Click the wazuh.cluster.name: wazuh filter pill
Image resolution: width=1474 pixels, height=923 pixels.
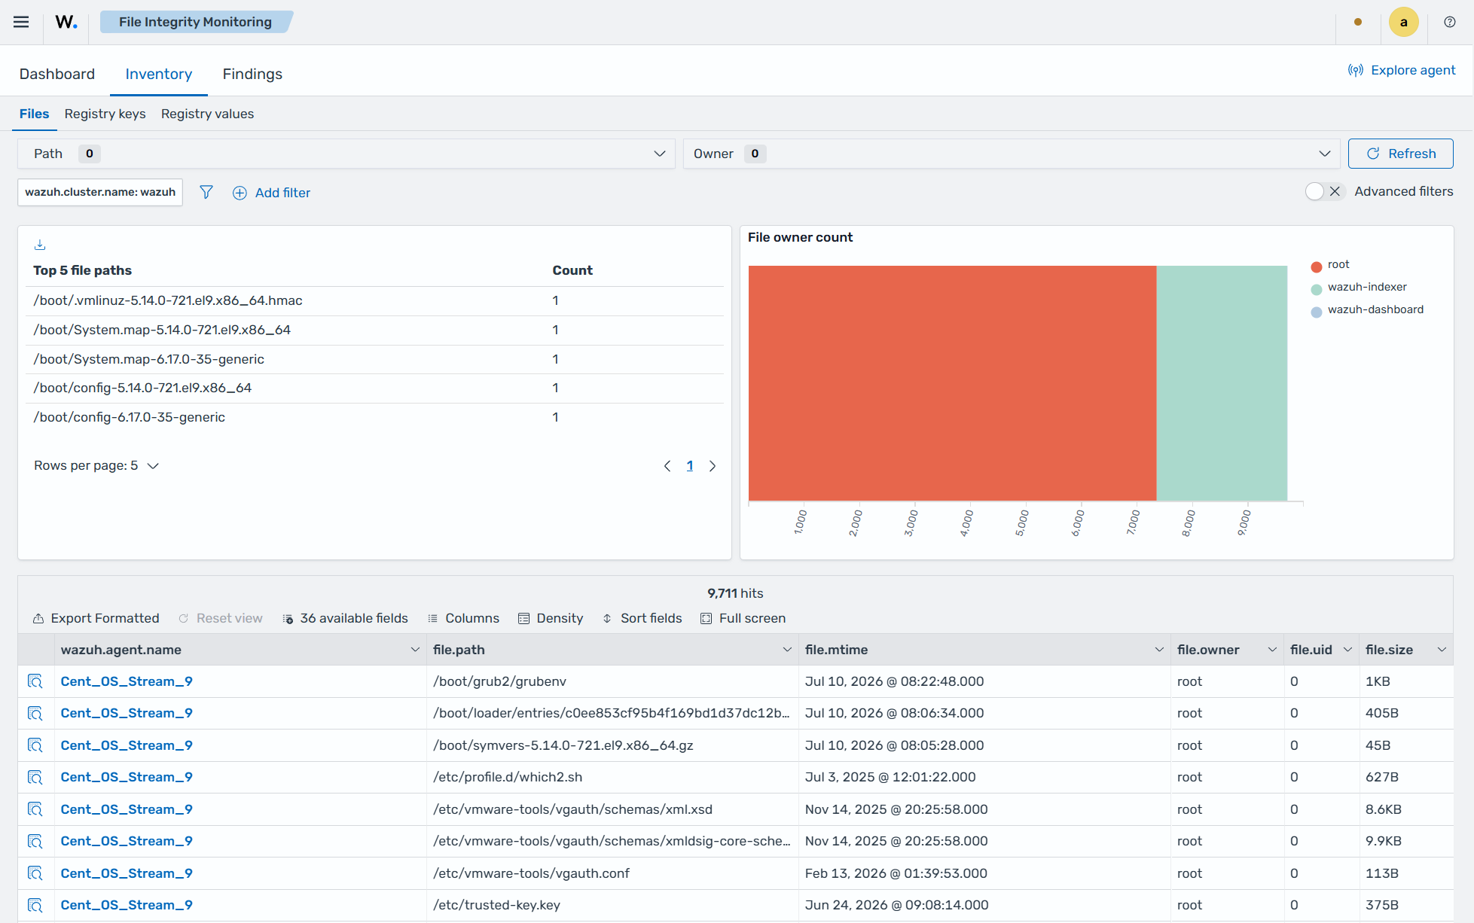(x=100, y=192)
